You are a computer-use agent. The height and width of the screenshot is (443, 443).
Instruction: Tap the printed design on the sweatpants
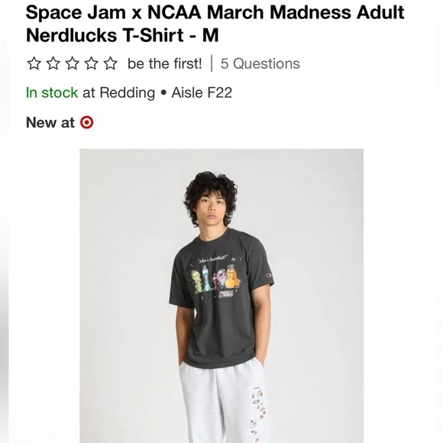(257, 414)
